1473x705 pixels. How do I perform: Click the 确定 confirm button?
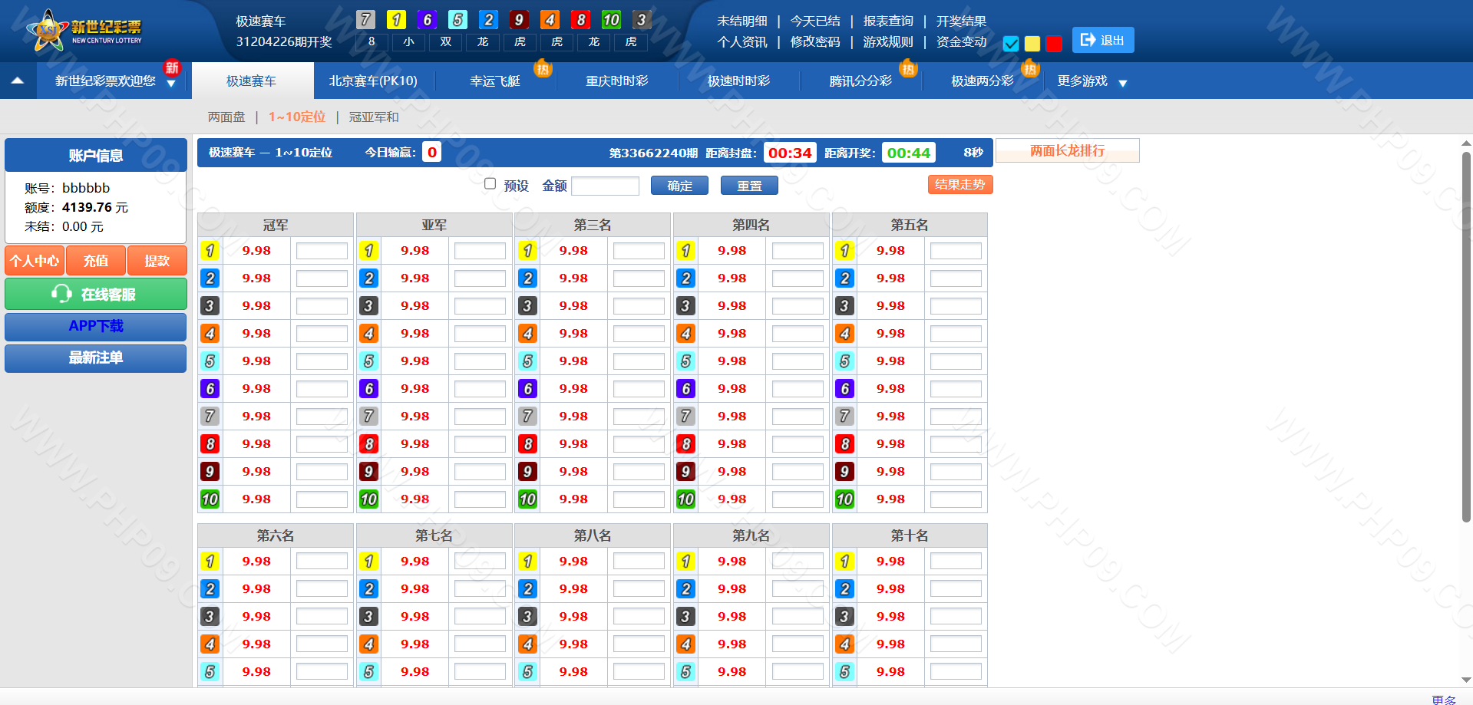coord(679,186)
